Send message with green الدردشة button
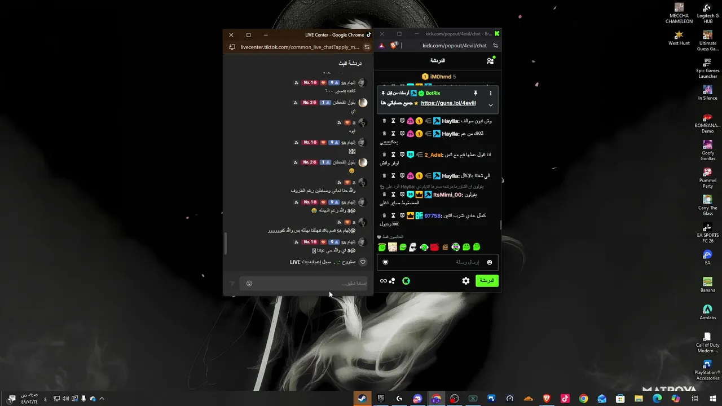 point(487,280)
